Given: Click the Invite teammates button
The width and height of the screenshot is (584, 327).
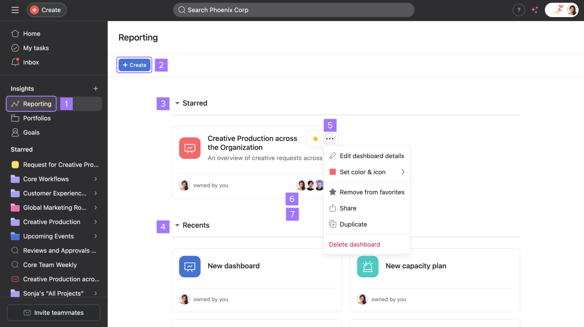Looking at the screenshot, I should pyautogui.click(x=53, y=312).
